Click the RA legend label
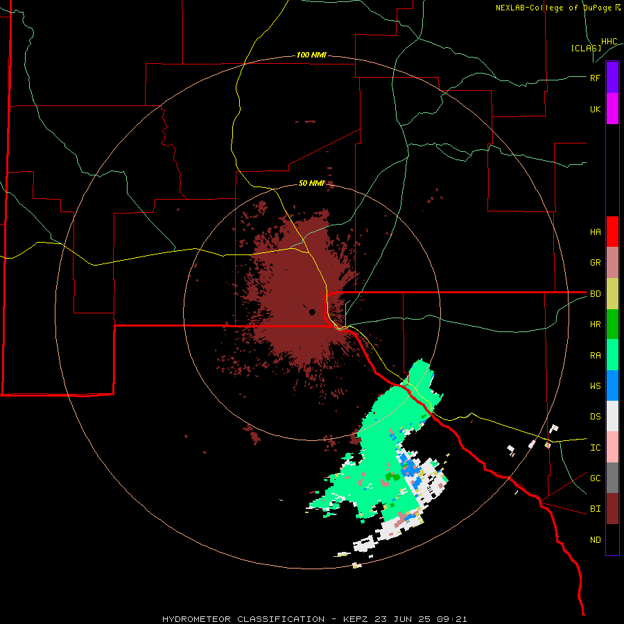The image size is (624, 624). (595, 356)
